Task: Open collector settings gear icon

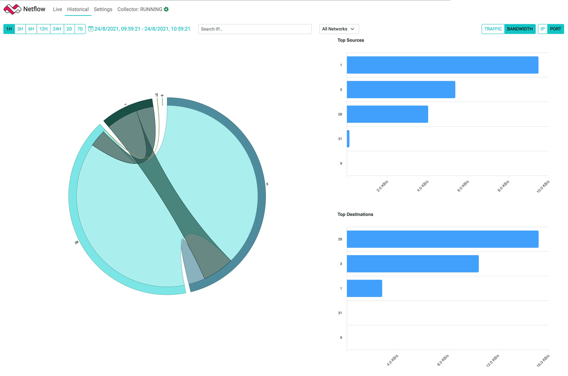Action: (166, 9)
